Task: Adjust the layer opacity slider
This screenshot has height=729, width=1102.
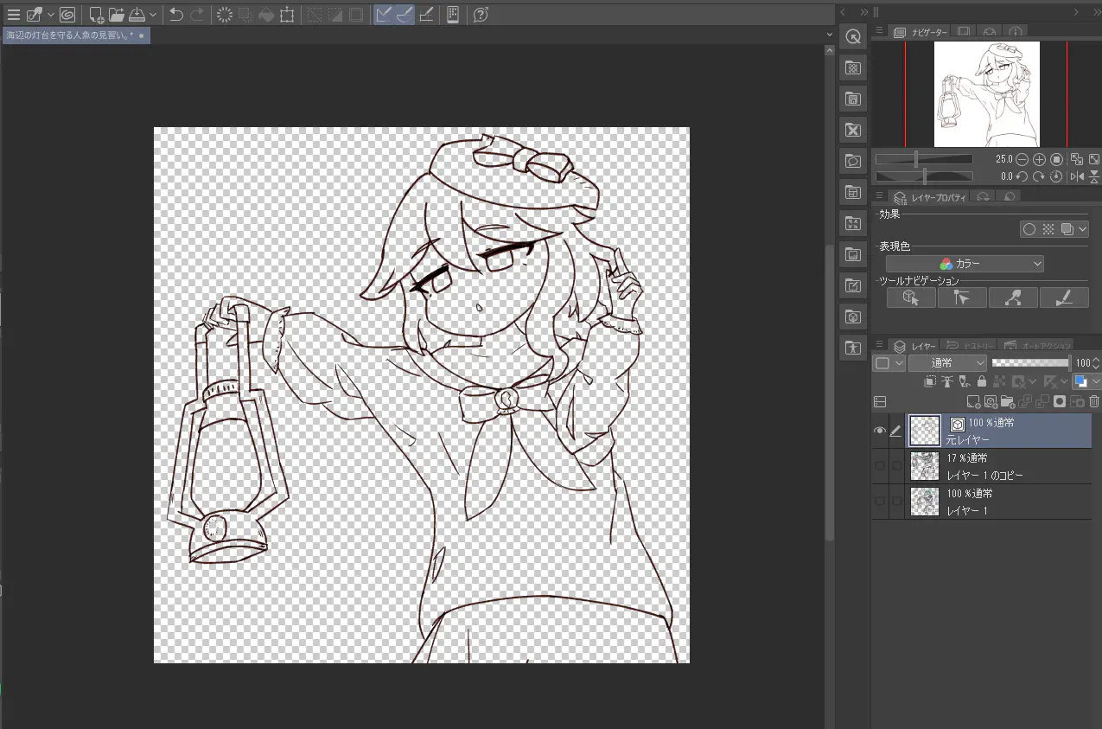Action: coord(1031,363)
